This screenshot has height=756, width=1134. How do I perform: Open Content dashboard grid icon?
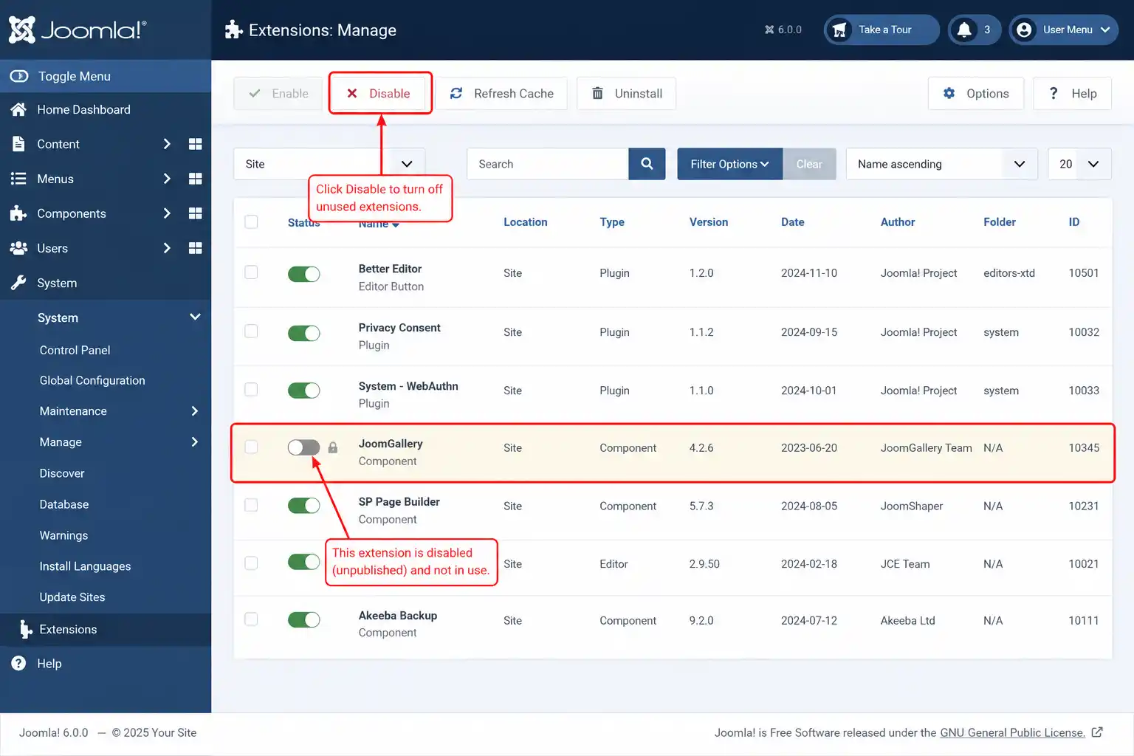coord(195,144)
